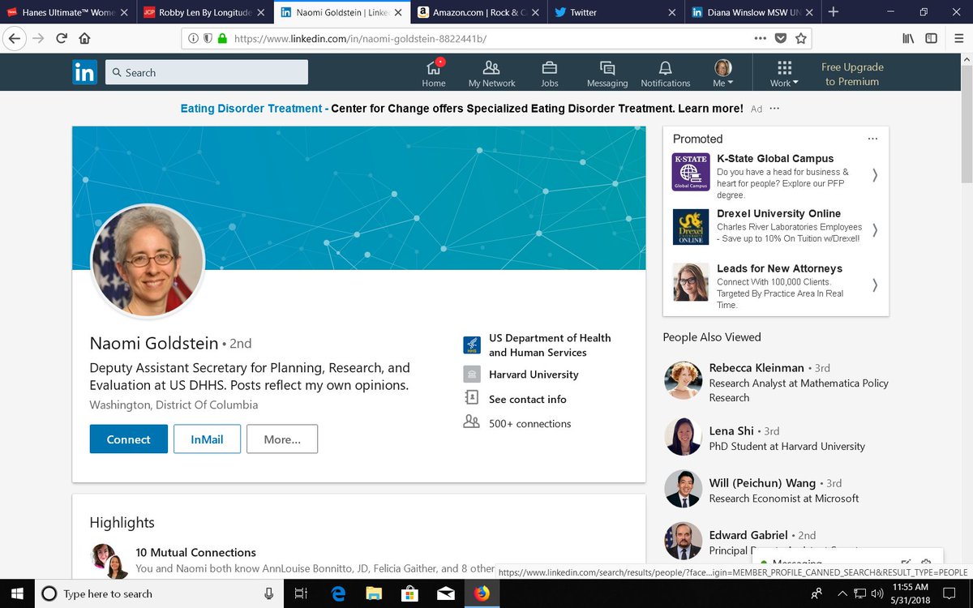Viewport: 973px width, 608px height.
Task: Open File Explorer from taskbar
Action: (374, 593)
